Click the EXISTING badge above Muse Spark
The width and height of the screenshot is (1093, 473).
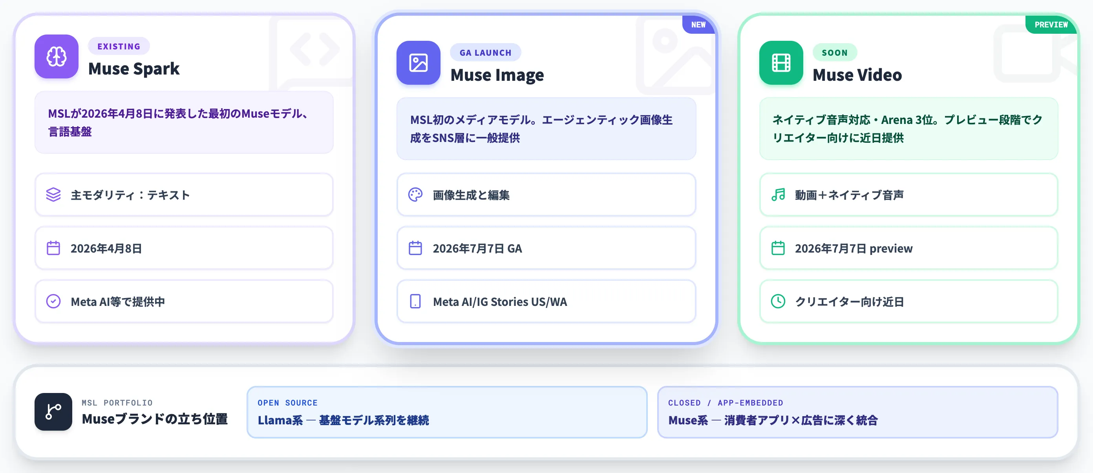(x=119, y=47)
